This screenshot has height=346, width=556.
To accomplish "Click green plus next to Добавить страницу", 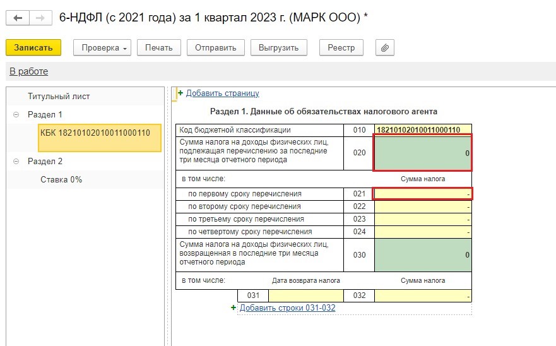I will pos(180,93).
